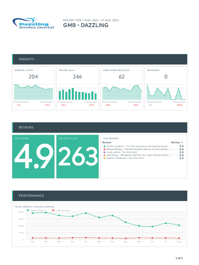Click the INSIGHTS section header
Viewport: 199px width, 265px height.
(x=99, y=59)
